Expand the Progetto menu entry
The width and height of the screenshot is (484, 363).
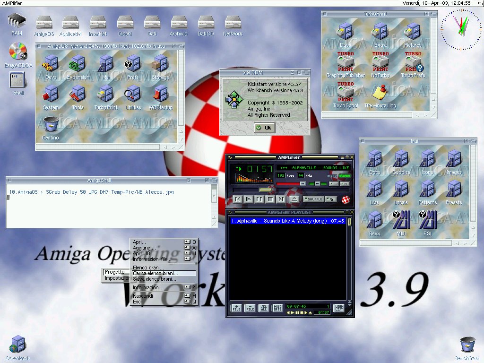click(115, 272)
